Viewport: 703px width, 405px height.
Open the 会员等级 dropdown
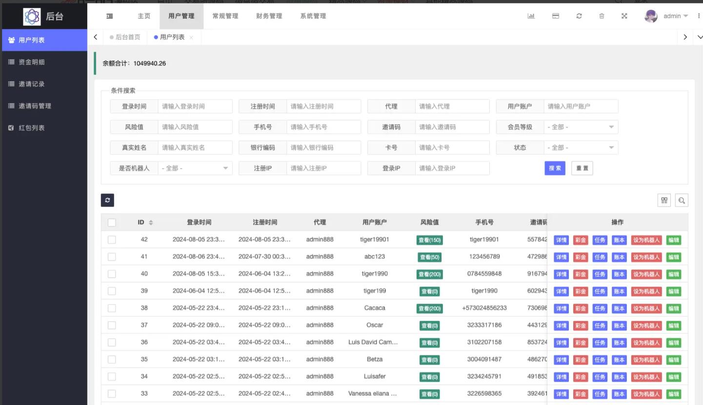click(x=581, y=127)
